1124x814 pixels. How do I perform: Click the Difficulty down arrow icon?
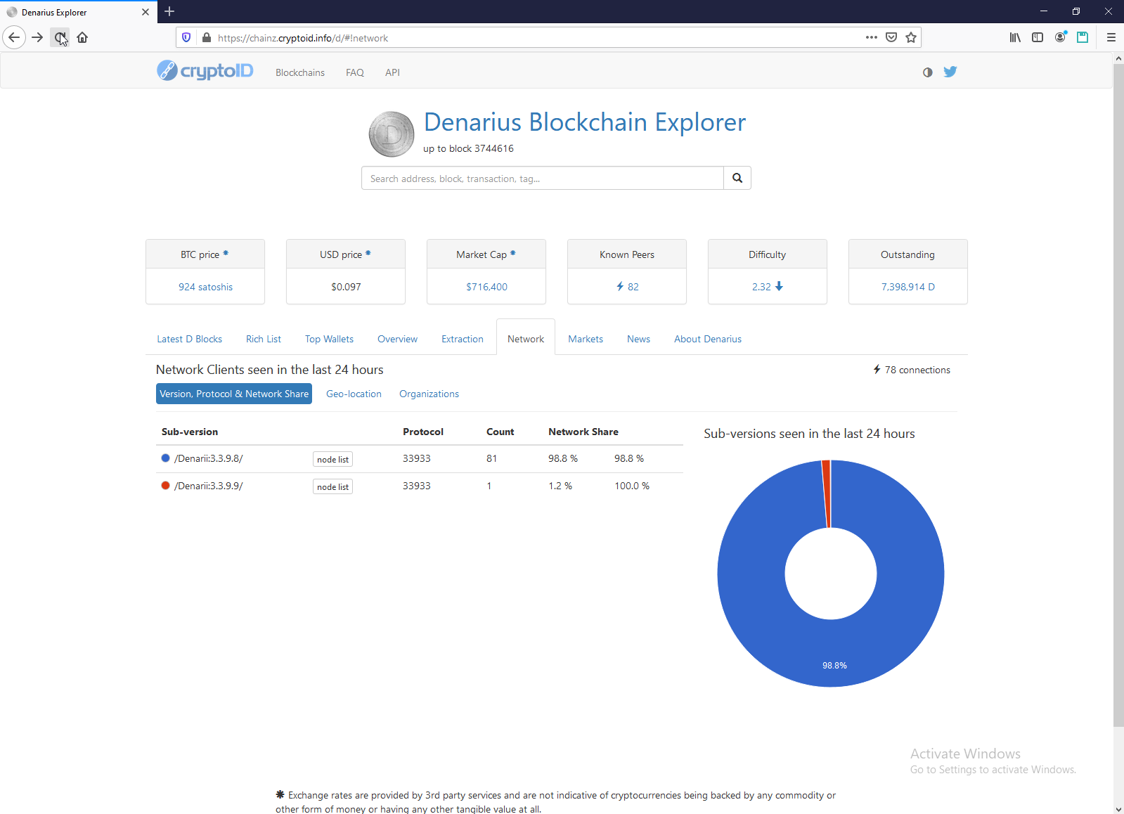pyautogui.click(x=779, y=286)
